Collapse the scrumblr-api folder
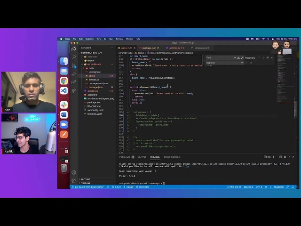 pyautogui.click(x=82, y=65)
